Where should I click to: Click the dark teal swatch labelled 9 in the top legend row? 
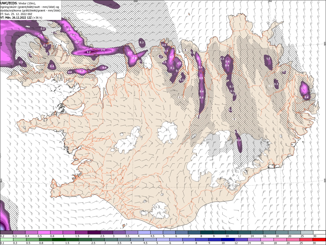click(219, 232)
